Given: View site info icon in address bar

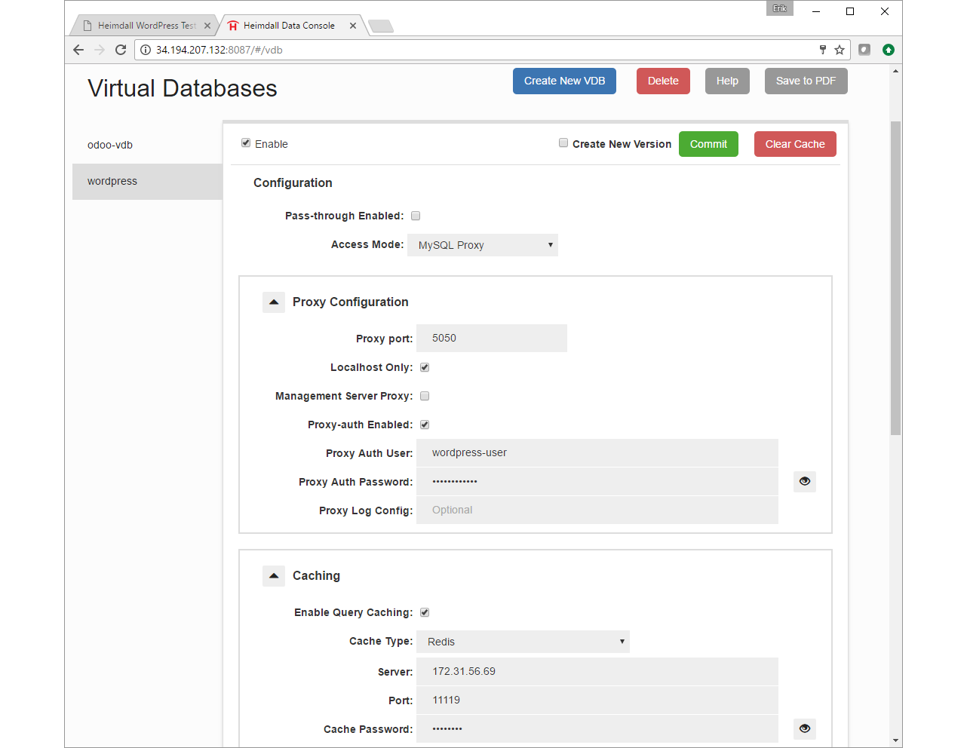Looking at the screenshot, I should point(146,50).
